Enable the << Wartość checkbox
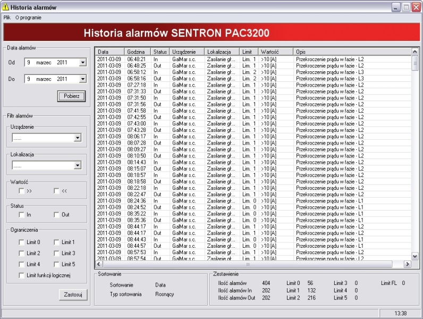 [x=56, y=191]
